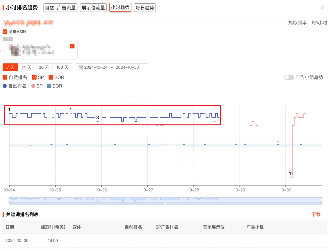328x251 pixels.
Task: Select the 180 天 time range
Action: [x=63, y=67]
